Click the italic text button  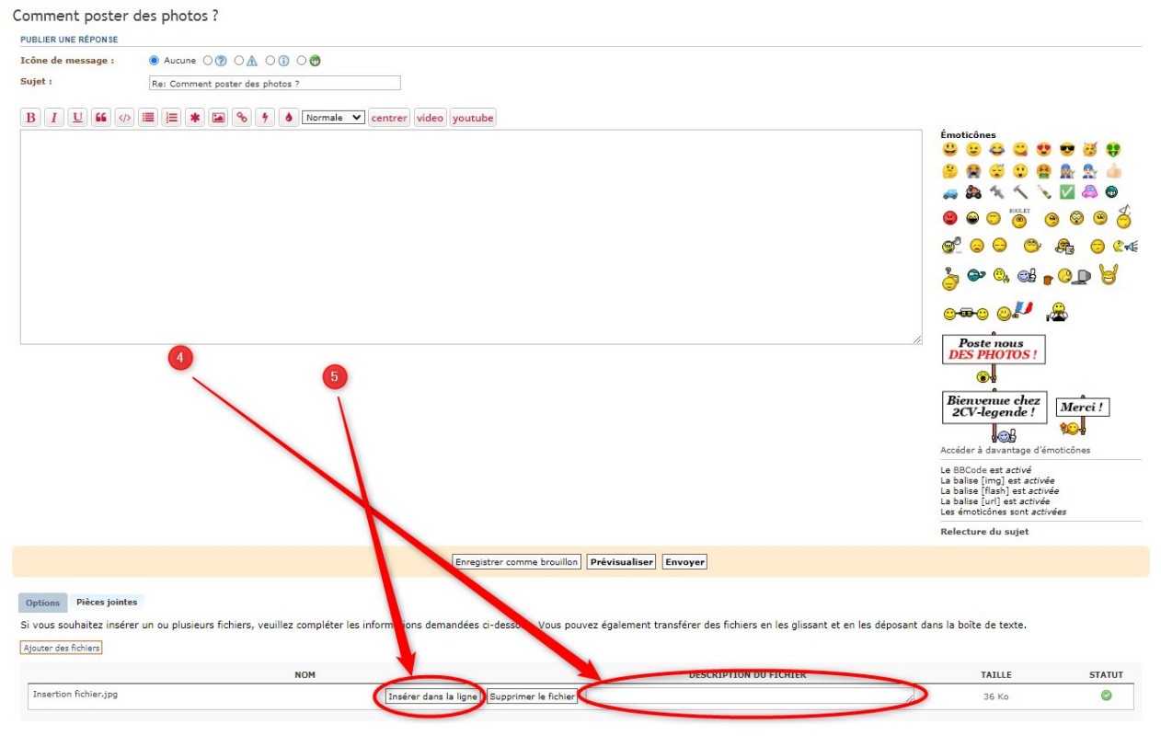[x=54, y=118]
